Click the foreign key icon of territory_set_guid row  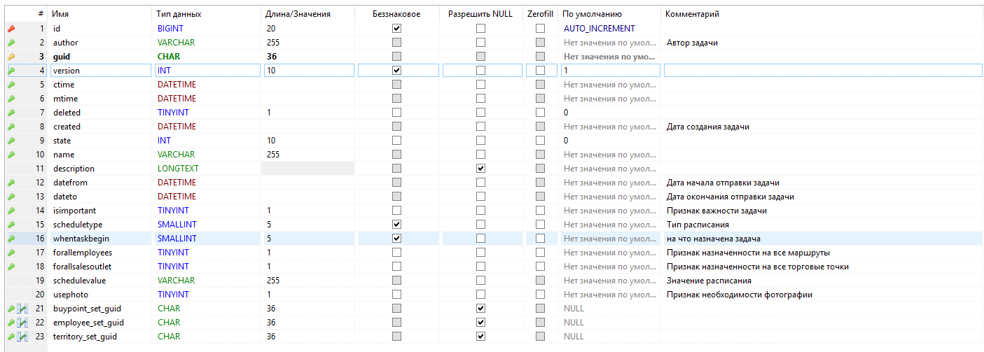click(21, 337)
